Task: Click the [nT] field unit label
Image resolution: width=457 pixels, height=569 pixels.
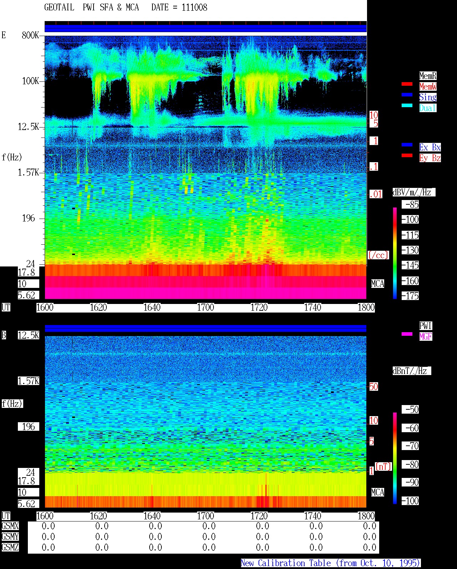Action: (x=383, y=466)
